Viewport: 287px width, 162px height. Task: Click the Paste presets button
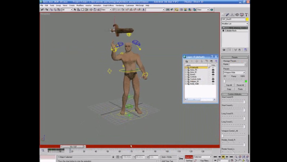240,89
